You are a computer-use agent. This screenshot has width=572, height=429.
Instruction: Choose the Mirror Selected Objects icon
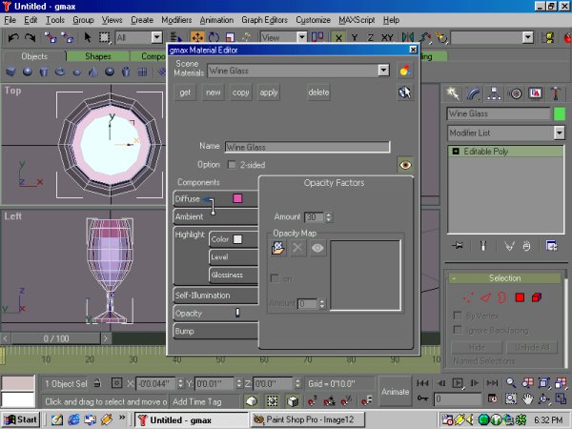coord(407,37)
